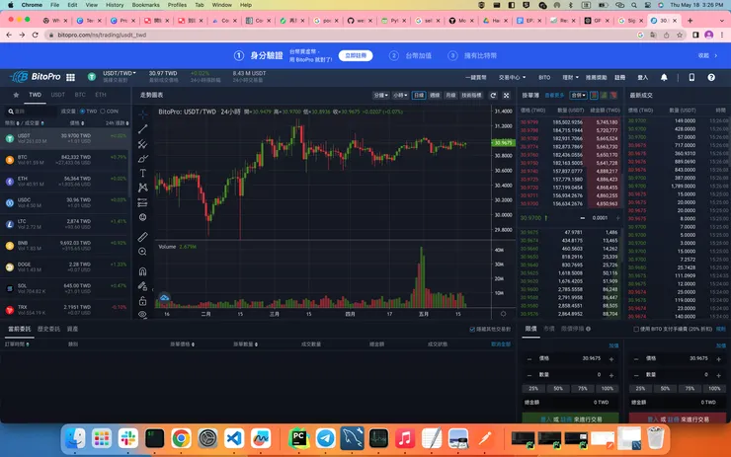The width and height of the screenshot is (731, 457).
Task: Open the BitoPro apps grid menu
Action: click(x=70, y=77)
